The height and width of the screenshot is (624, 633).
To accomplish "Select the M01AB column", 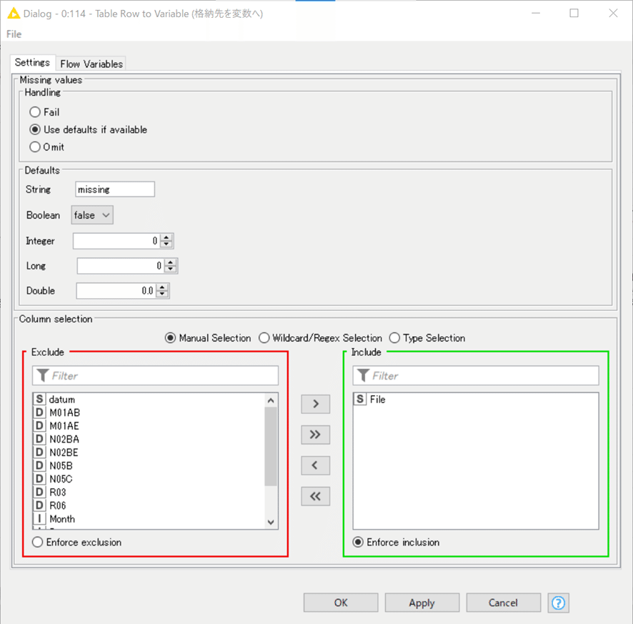I will (149, 412).
